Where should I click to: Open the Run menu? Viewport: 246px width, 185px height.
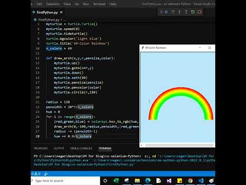[86, 4]
